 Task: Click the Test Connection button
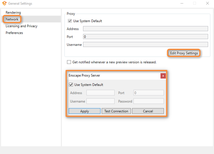116,111
